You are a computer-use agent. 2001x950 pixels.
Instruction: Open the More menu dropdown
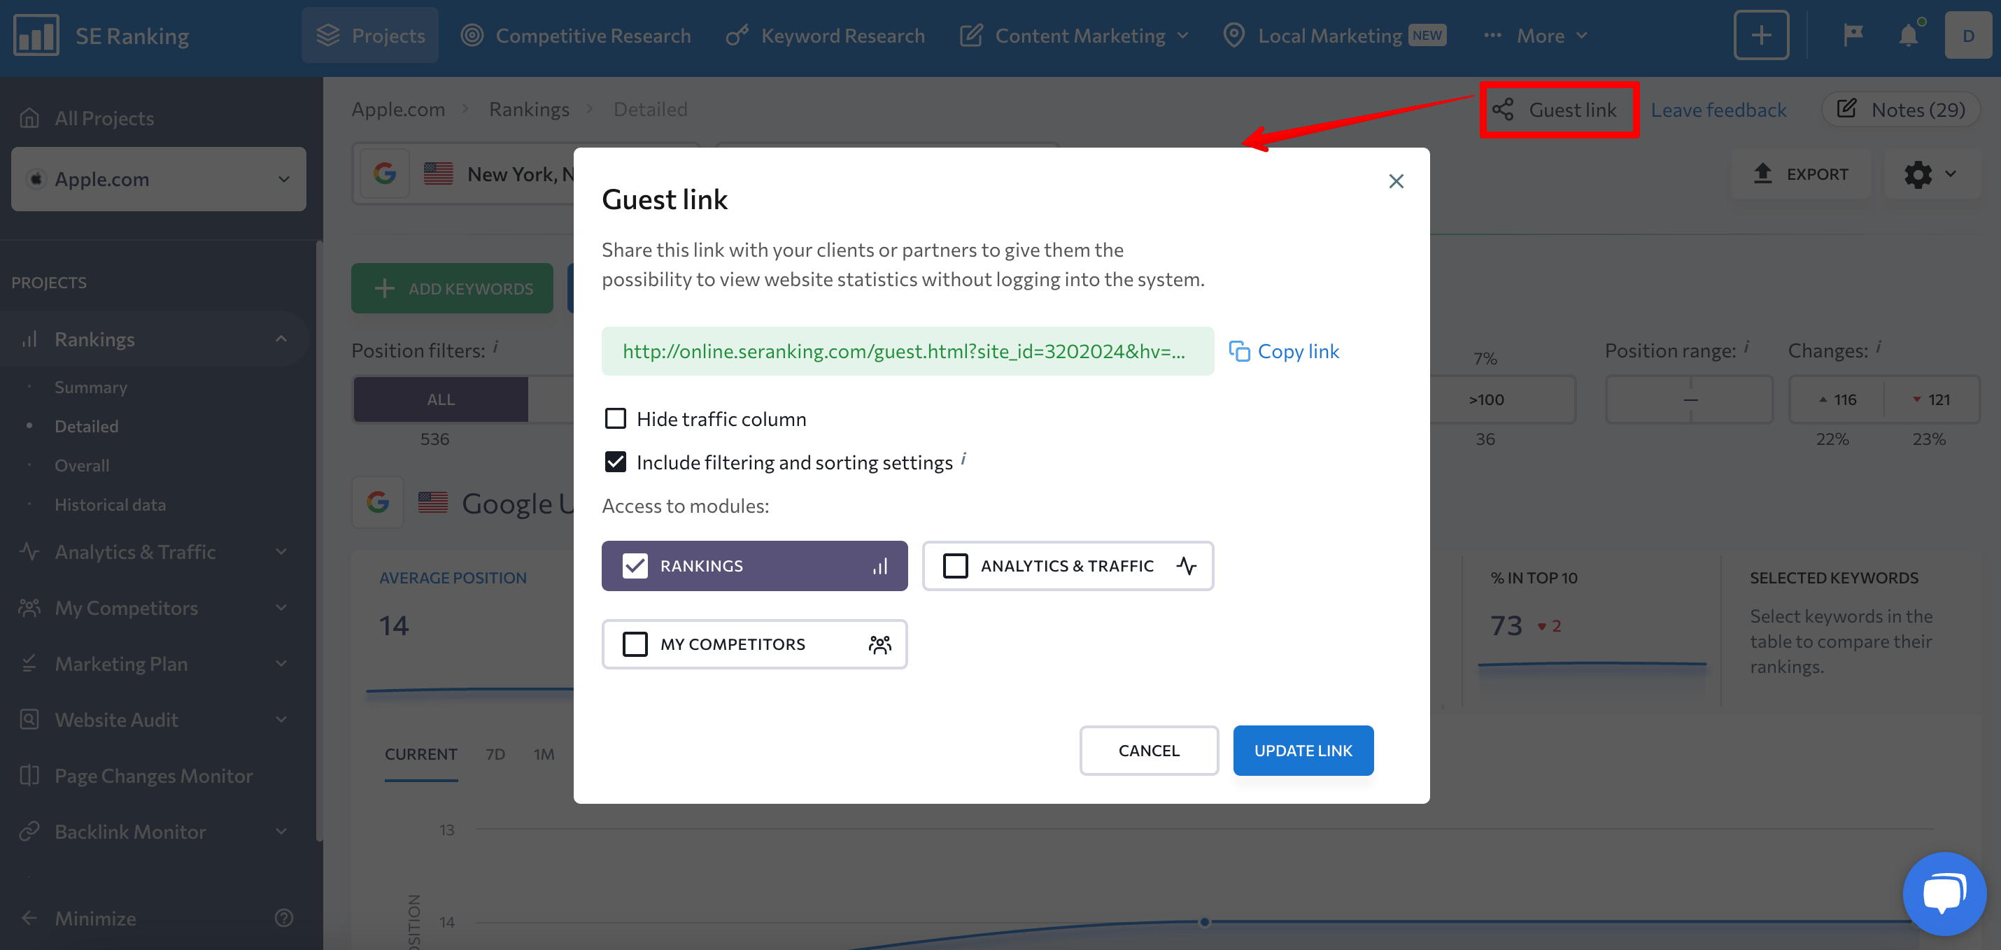pos(1535,36)
